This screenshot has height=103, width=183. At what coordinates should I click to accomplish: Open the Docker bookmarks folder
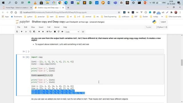tap(144, 17)
